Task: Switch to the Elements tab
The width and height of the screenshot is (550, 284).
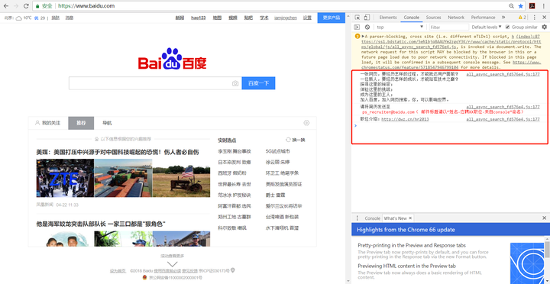Action: [x=388, y=18]
